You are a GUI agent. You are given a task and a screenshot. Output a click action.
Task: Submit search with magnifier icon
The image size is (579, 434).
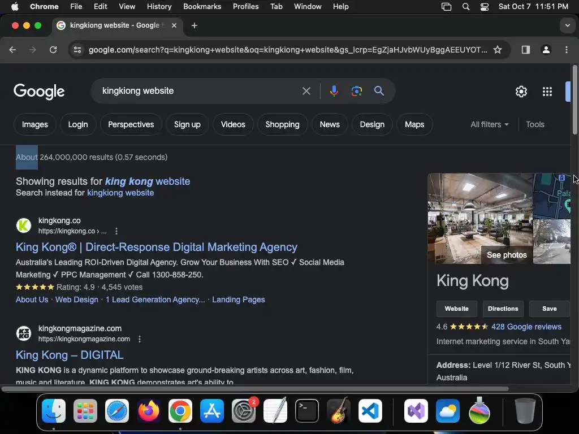[379, 91]
